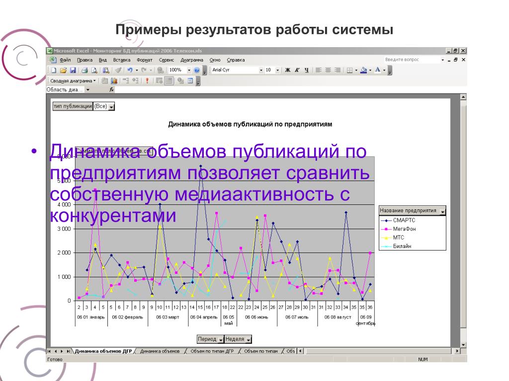Open the Сервис menu

pos(167,60)
